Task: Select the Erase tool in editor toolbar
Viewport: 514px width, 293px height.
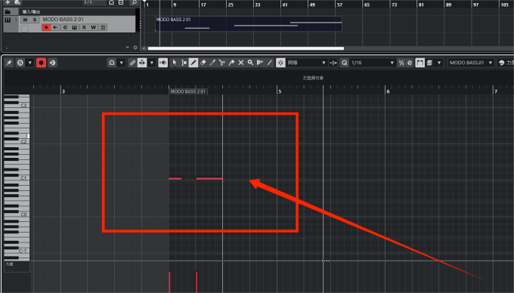Action: coord(203,63)
